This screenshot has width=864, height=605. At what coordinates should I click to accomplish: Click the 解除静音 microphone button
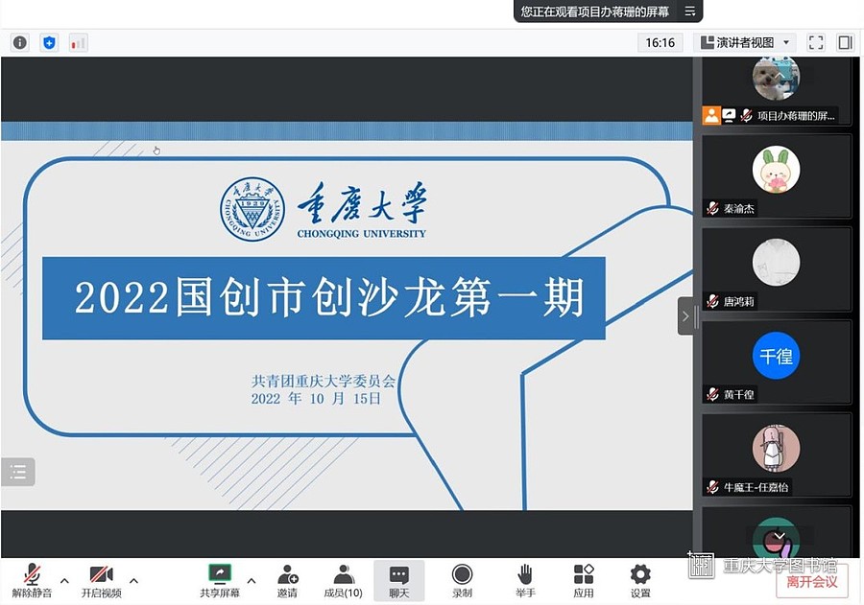pos(32,581)
